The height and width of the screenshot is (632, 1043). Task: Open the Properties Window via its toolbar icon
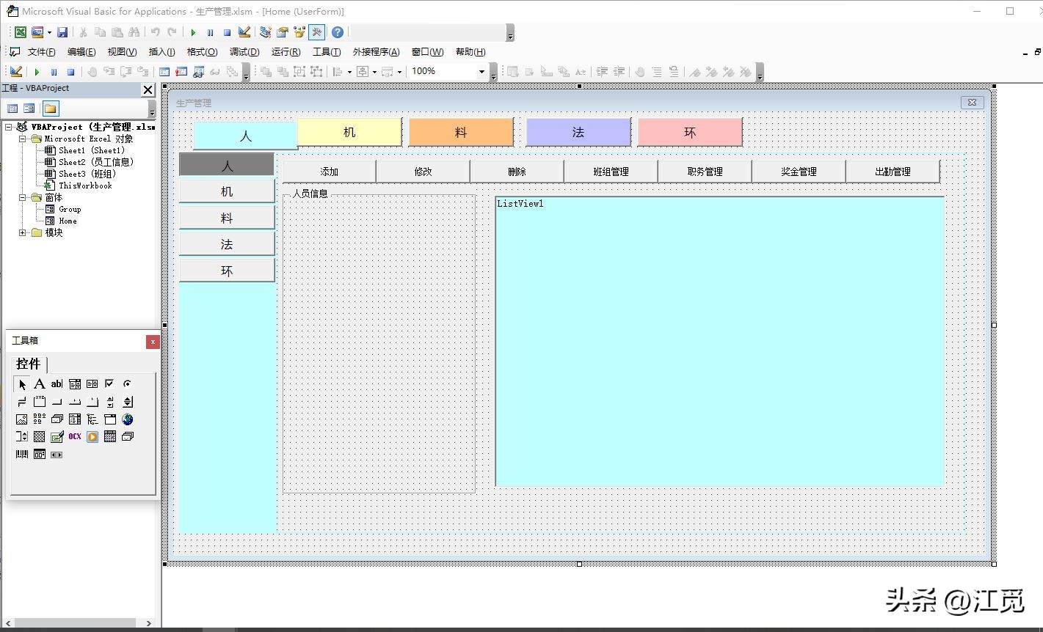point(282,32)
